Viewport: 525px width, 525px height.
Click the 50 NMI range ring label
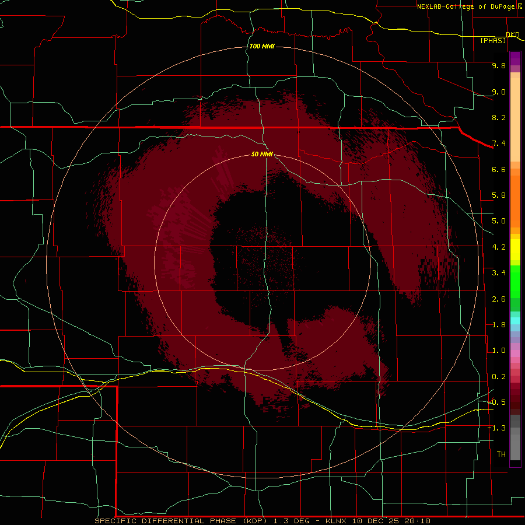click(x=262, y=154)
